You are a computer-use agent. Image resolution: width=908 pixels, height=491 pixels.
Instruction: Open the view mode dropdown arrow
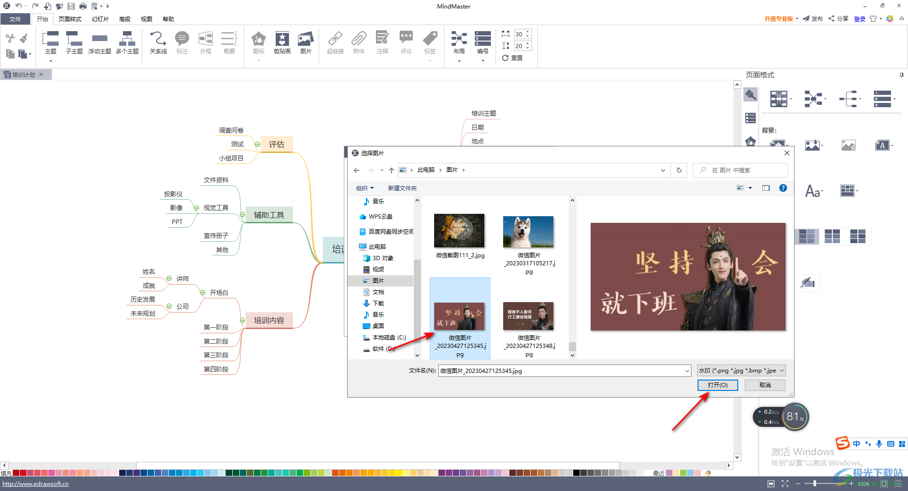751,188
